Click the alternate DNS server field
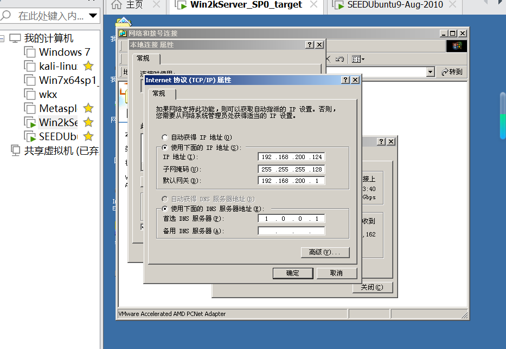This screenshot has height=349, width=506. [291, 231]
